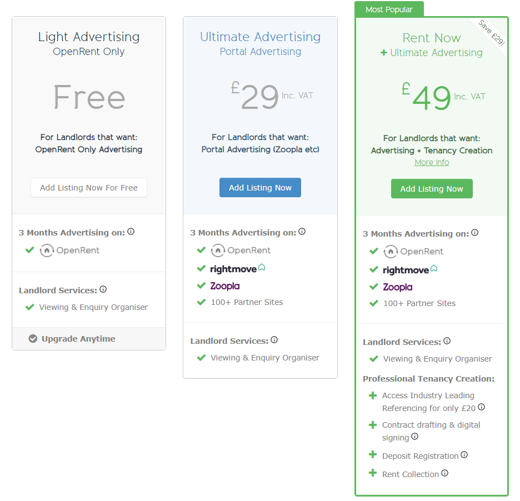Image resolution: width=520 pixels, height=501 pixels.
Task: Open info for Rent Collection in Rent Now plan
Action: click(444, 473)
